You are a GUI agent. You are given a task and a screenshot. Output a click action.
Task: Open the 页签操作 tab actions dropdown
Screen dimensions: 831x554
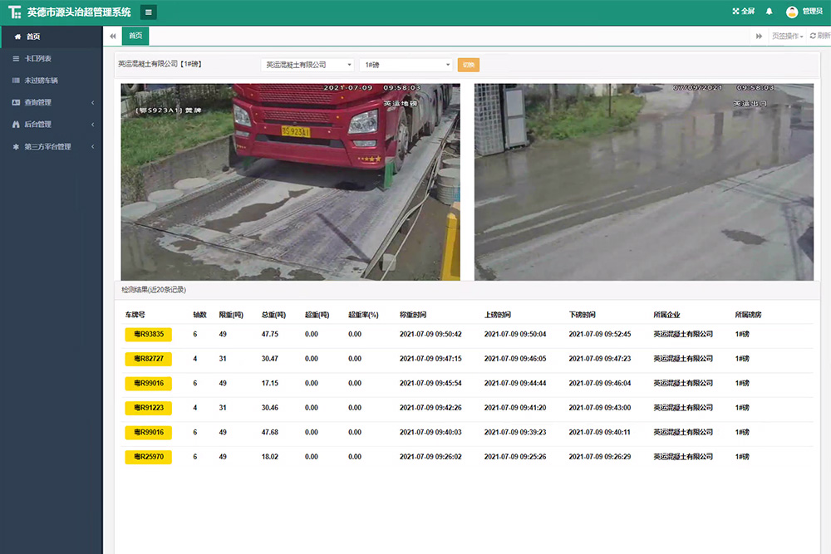pos(787,36)
